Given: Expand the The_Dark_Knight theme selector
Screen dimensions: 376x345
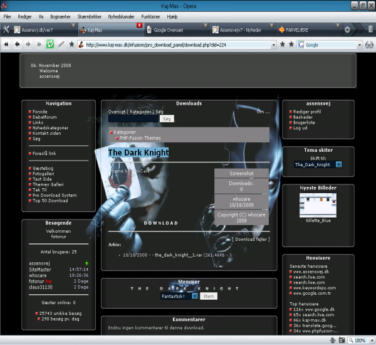Looking at the screenshot, I should [339, 164].
